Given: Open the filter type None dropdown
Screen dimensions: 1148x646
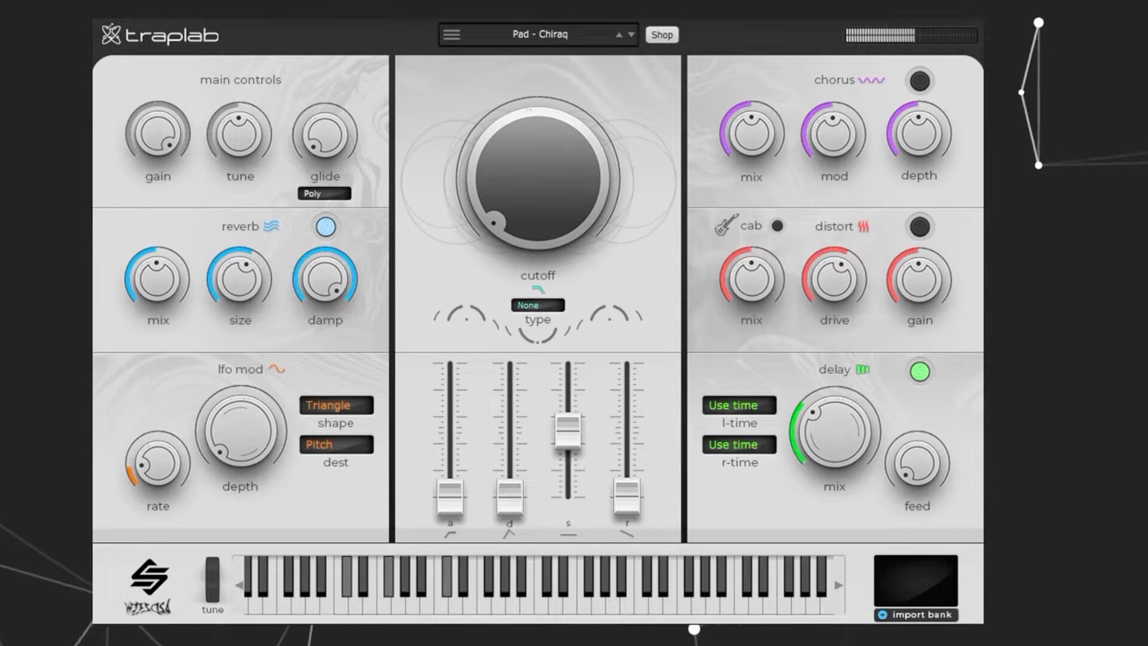Looking at the screenshot, I should (538, 305).
